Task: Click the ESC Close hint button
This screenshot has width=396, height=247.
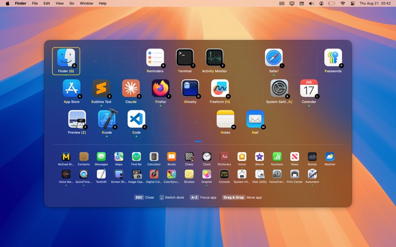Action: [144, 197]
